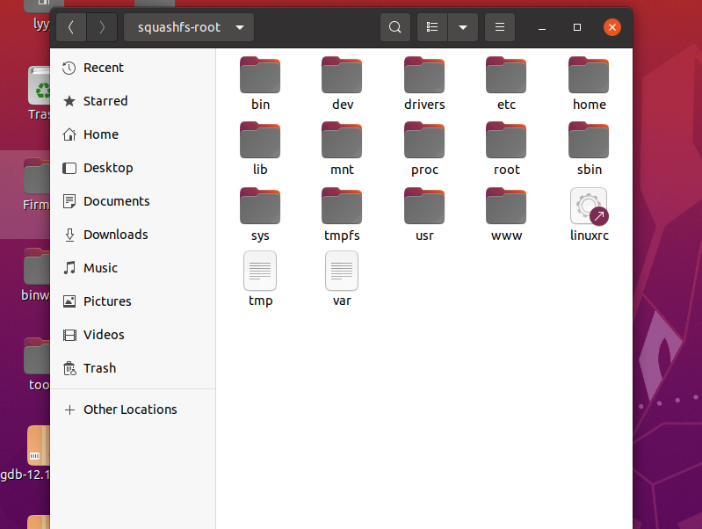Select the usr folder icon

click(424, 206)
